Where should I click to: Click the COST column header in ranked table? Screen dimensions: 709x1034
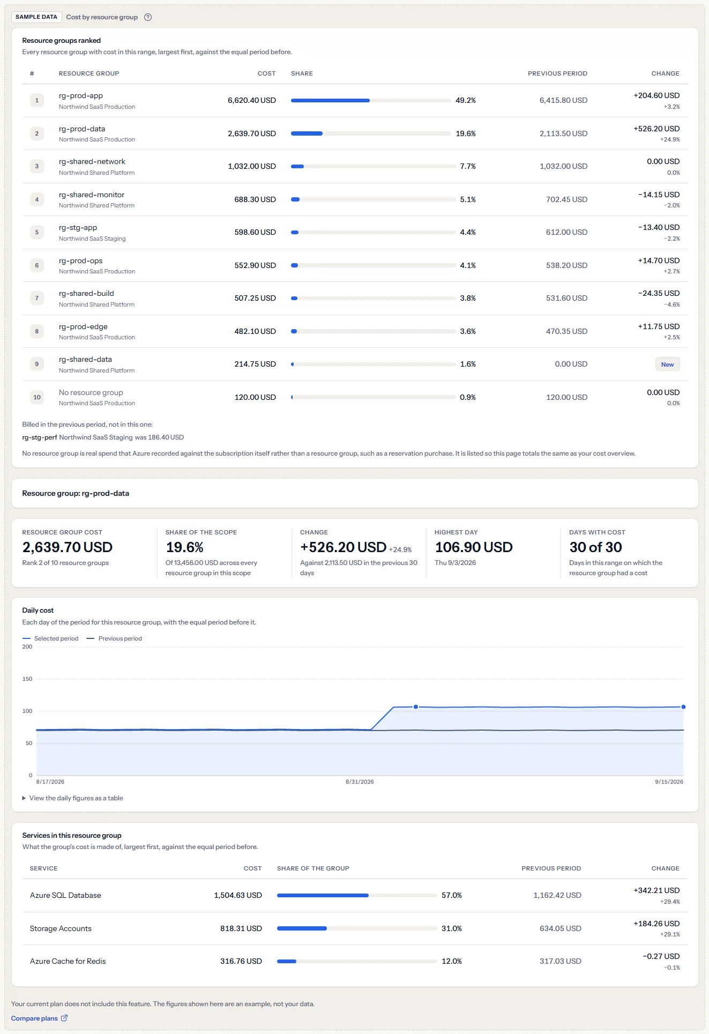tap(266, 73)
